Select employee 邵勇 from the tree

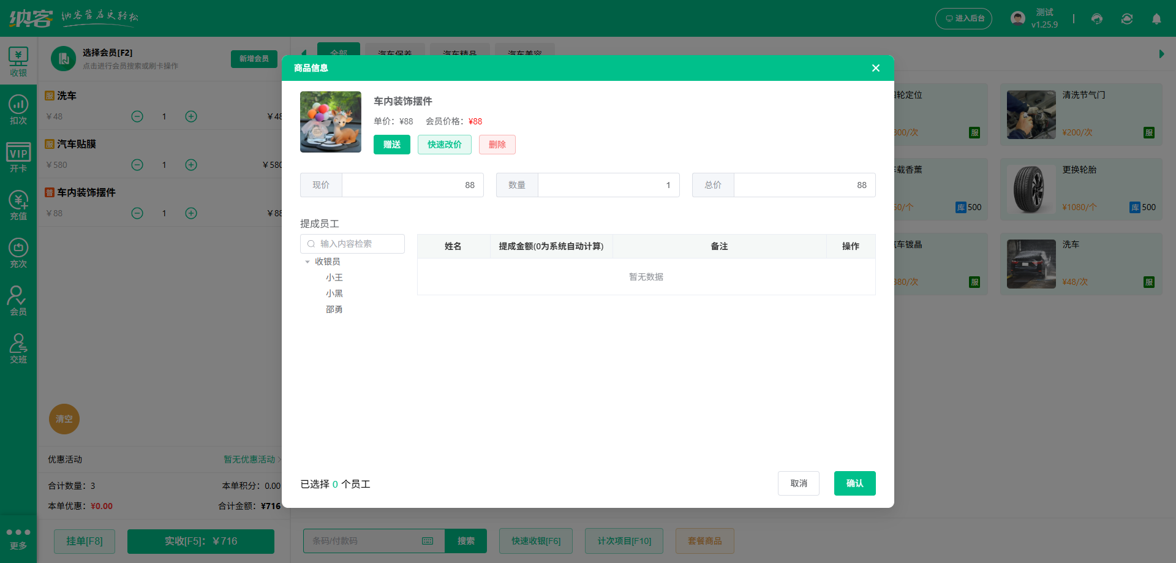[334, 309]
